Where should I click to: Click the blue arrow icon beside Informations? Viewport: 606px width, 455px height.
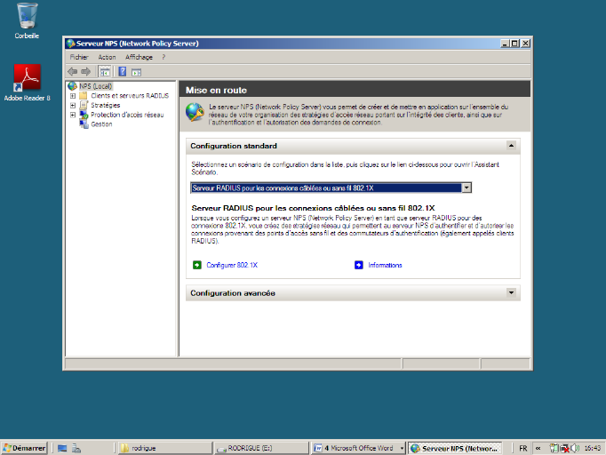(x=359, y=265)
